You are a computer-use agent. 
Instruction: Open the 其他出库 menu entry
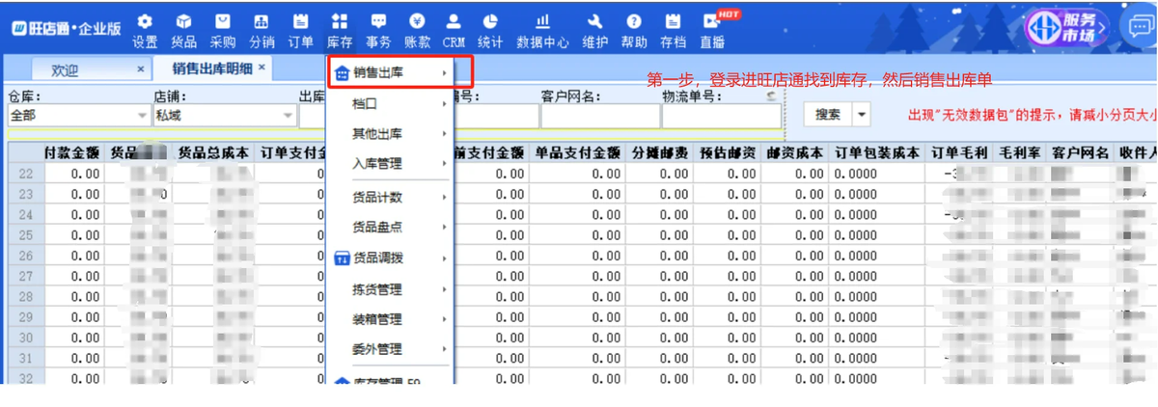click(x=391, y=133)
